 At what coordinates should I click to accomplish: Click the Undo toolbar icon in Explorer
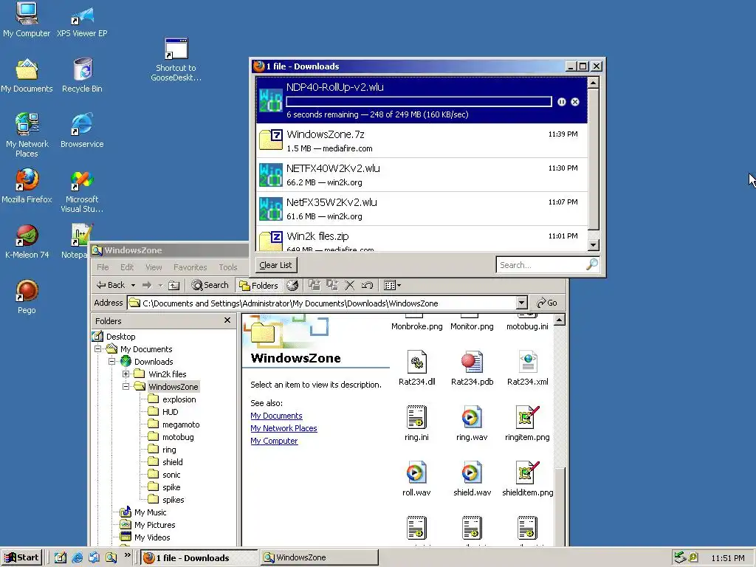click(368, 286)
